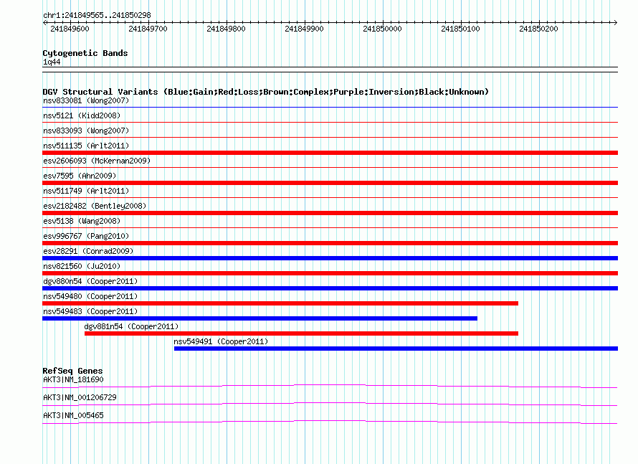Click the dgv881n54 (Cooper2011) text label
This screenshot has height=464, width=638.
click(131, 326)
